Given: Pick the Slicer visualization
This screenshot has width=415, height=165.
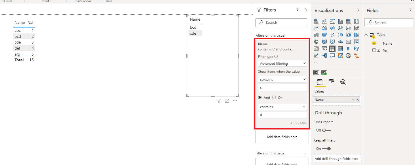Looking at the screenshot, I should (x=324, y=49).
